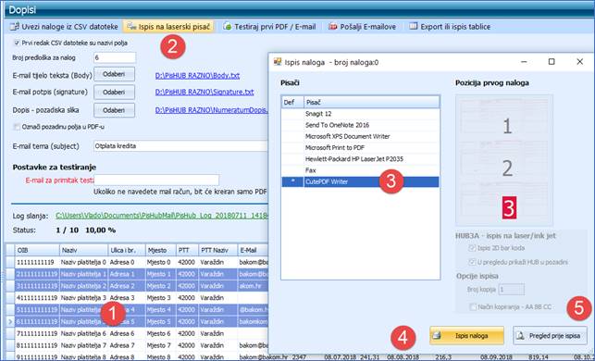Select CutePDF Writer printer row
595x361 pixels.
(361, 181)
